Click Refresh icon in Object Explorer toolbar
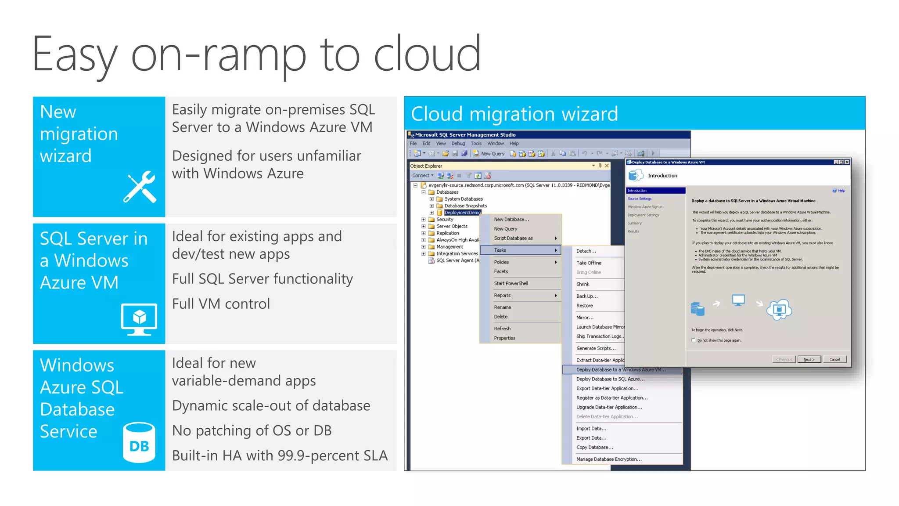Viewport: 899px width, 506px height. [478, 176]
